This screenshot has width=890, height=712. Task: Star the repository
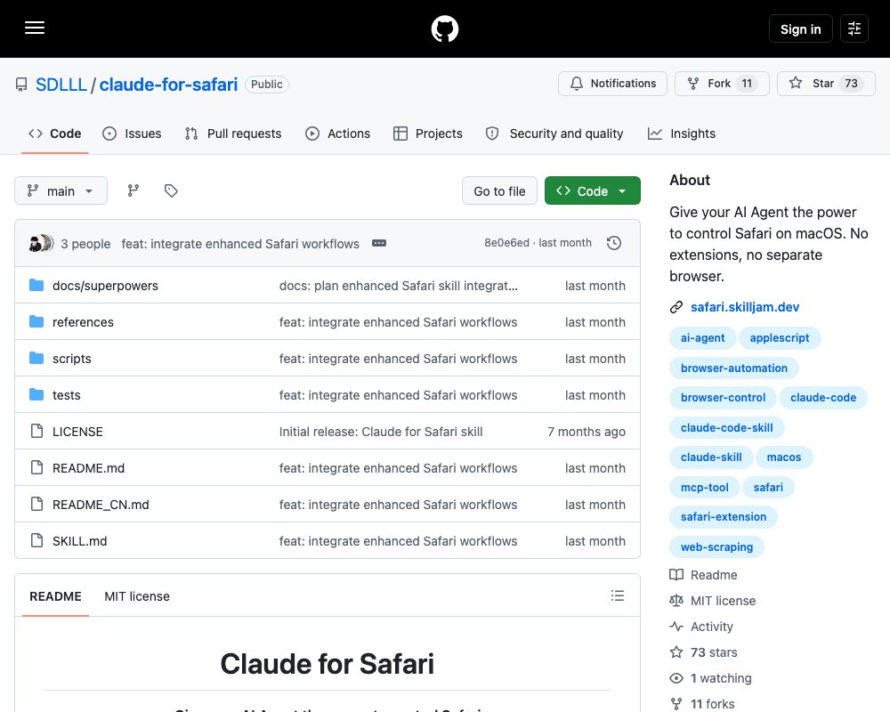coord(826,84)
